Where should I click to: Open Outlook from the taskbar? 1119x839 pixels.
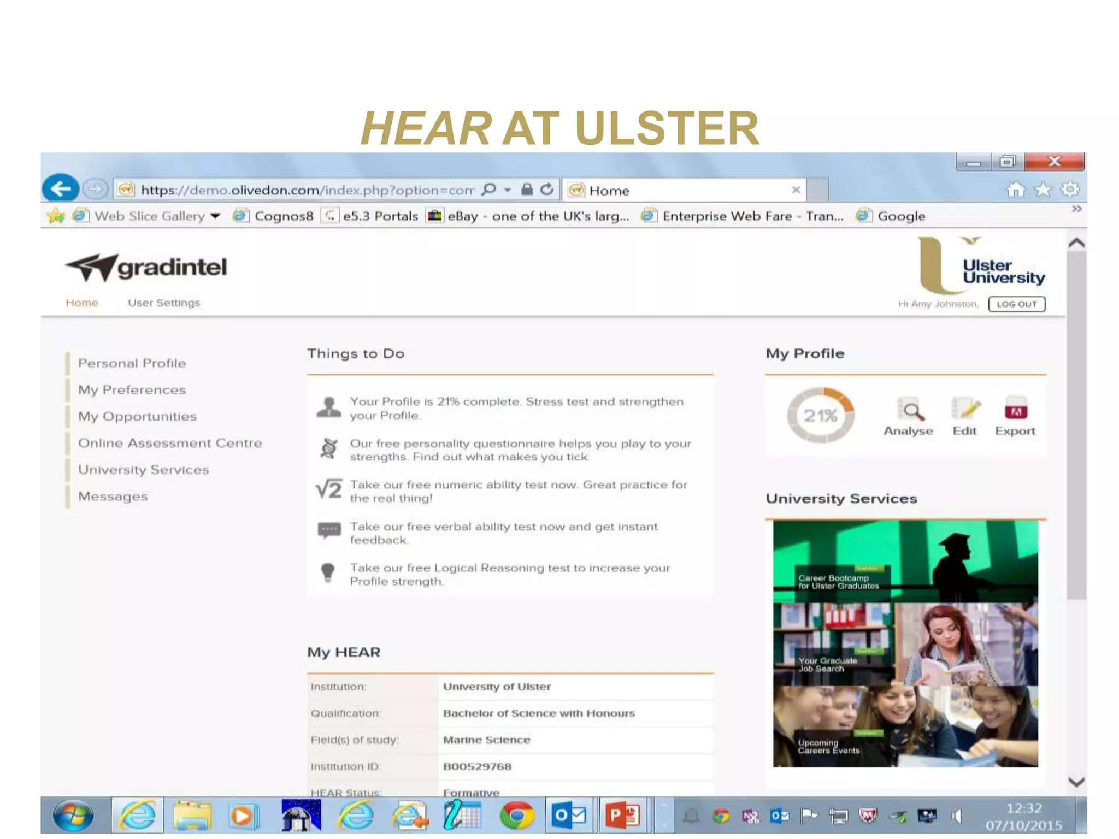[568, 816]
